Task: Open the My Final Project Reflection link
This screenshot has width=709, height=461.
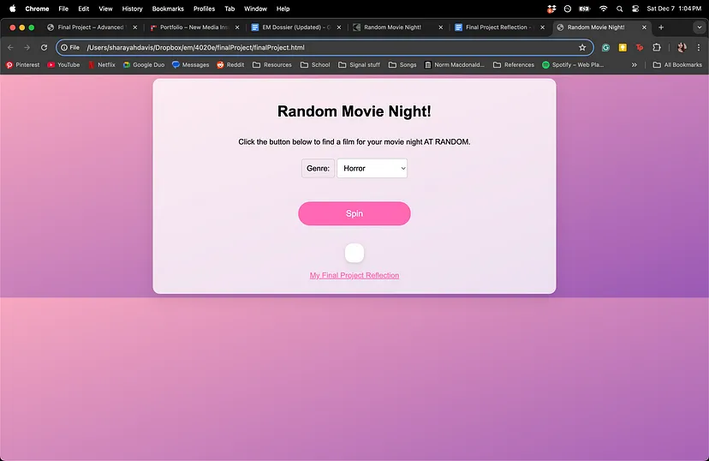Action: [354, 275]
